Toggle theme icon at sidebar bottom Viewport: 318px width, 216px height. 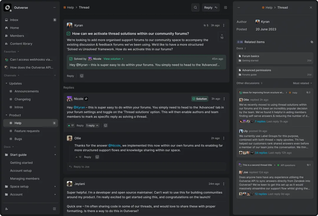[x=6, y=209]
